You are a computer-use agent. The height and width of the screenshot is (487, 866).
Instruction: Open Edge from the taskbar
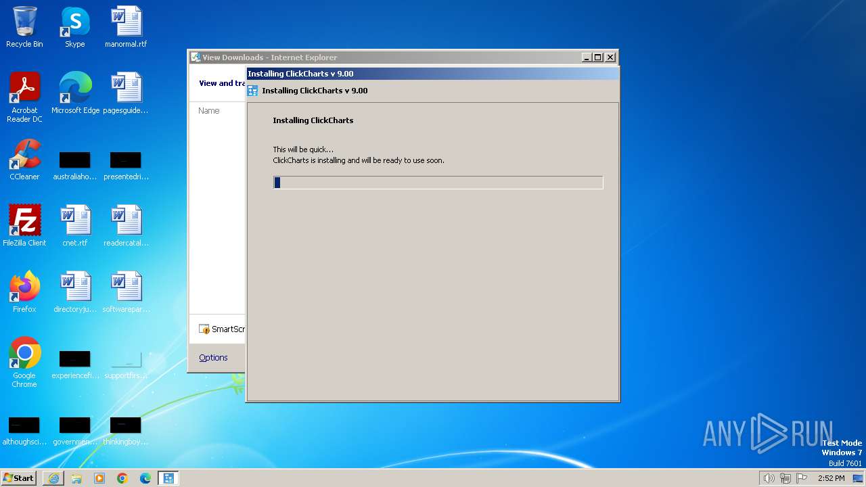(145, 478)
